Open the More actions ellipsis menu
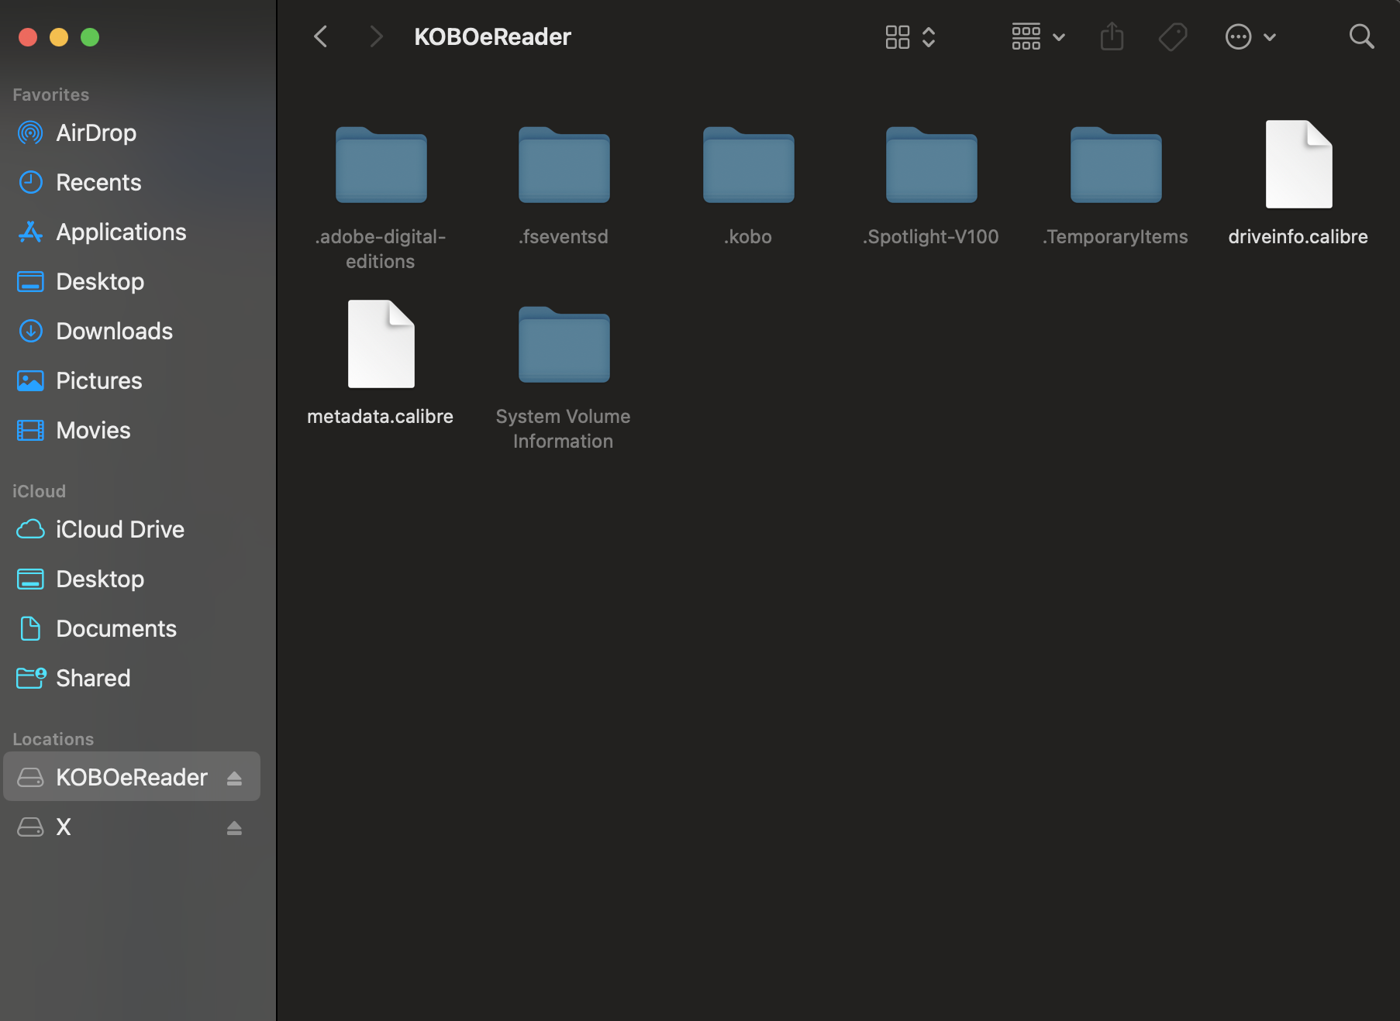The image size is (1400, 1021). click(x=1239, y=36)
